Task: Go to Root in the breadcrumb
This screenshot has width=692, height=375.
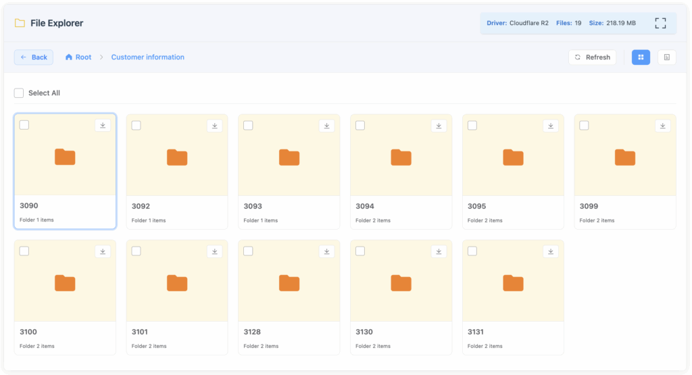Action: (x=78, y=57)
